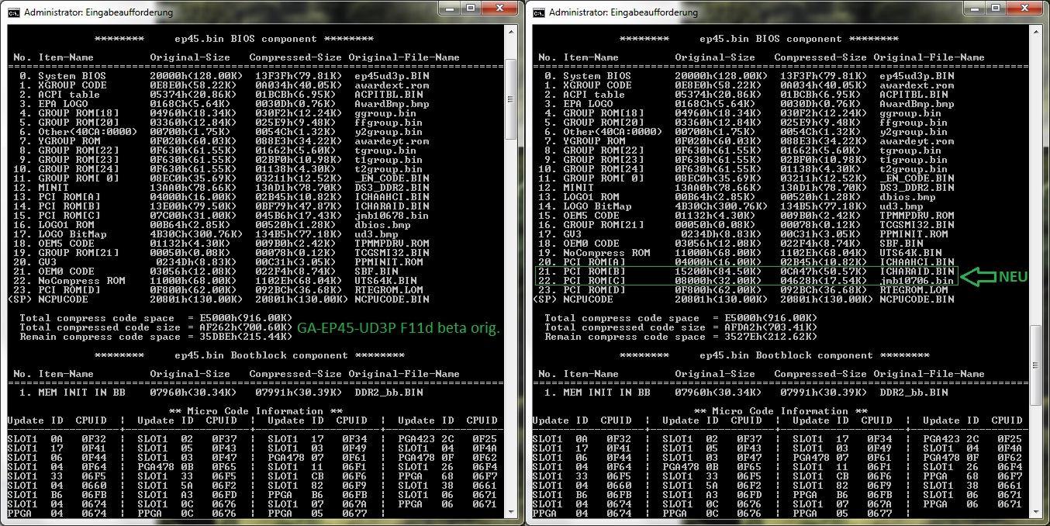The image size is (1050, 526).
Task: Select row '19. GROUP ROM[21]' TCGSMI32.BIN
Action: (222, 253)
